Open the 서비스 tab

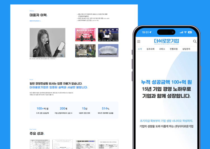pos(162,49)
